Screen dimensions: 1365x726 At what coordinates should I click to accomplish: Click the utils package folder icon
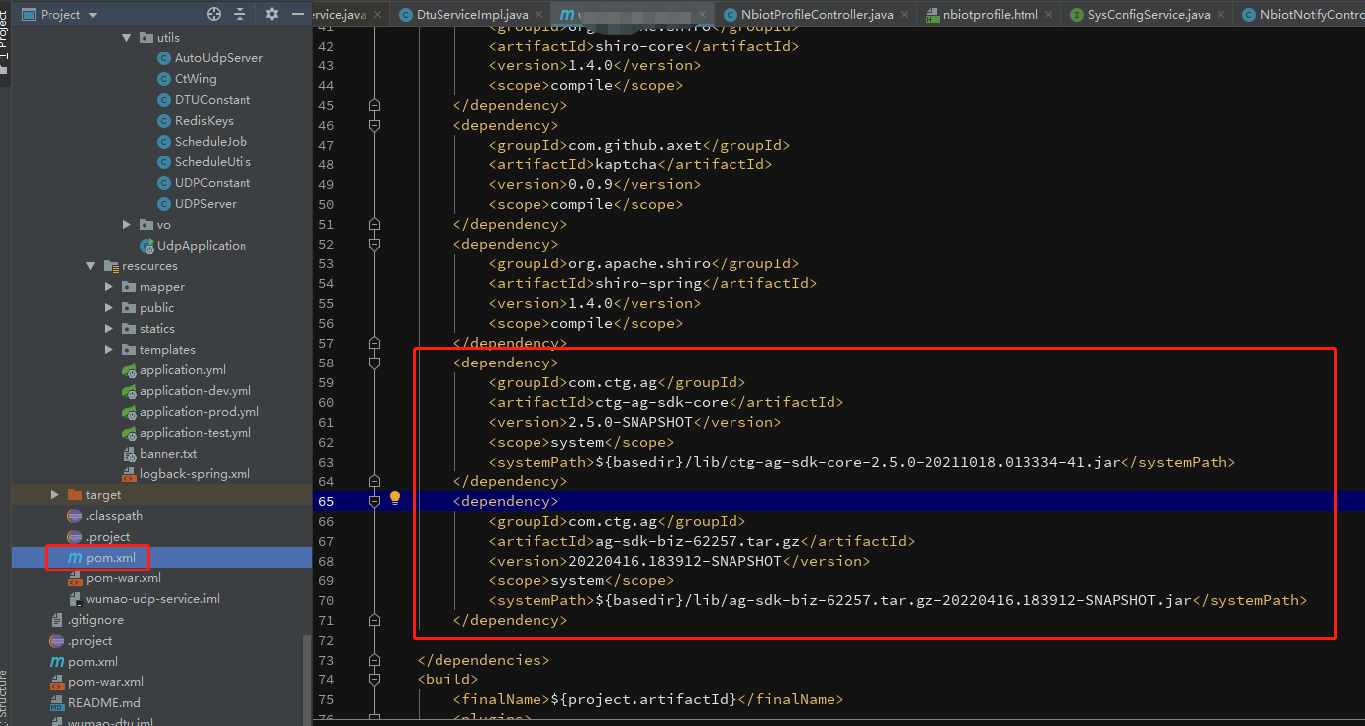click(x=146, y=38)
